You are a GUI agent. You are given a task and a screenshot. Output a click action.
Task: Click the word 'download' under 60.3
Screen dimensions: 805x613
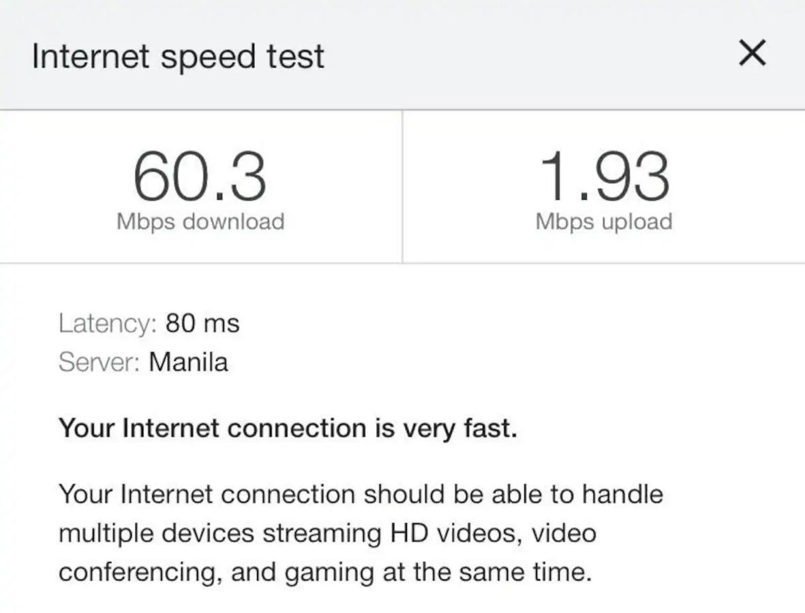pyautogui.click(x=234, y=221)
